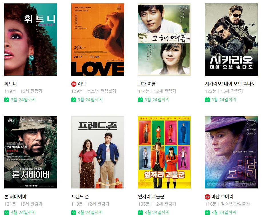
Task: Open the 시카리오 poster image
Action: [231, 39]
